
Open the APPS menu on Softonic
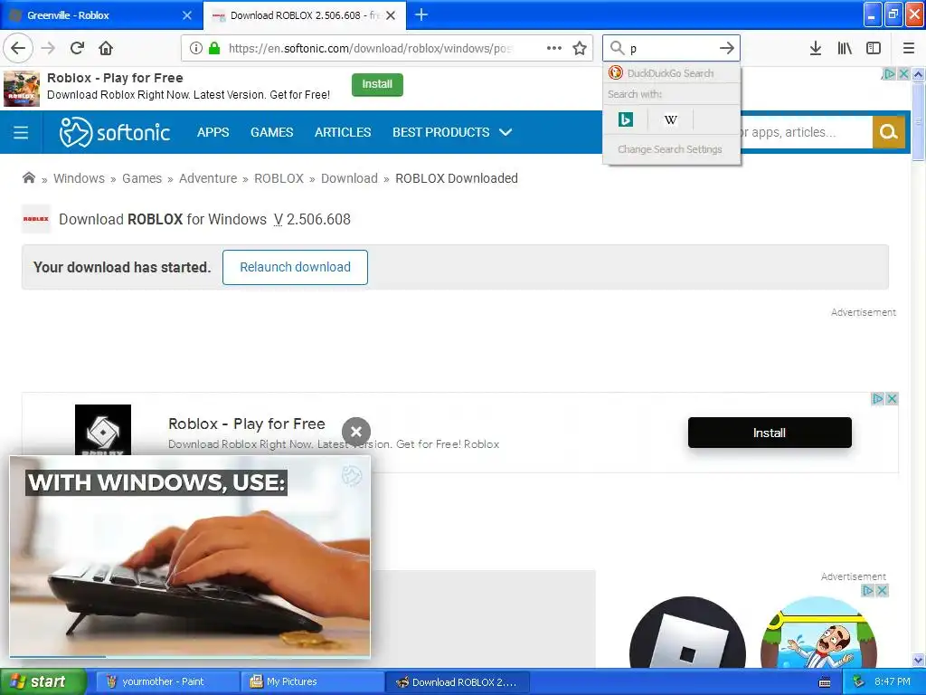click(x=213, y=132)
